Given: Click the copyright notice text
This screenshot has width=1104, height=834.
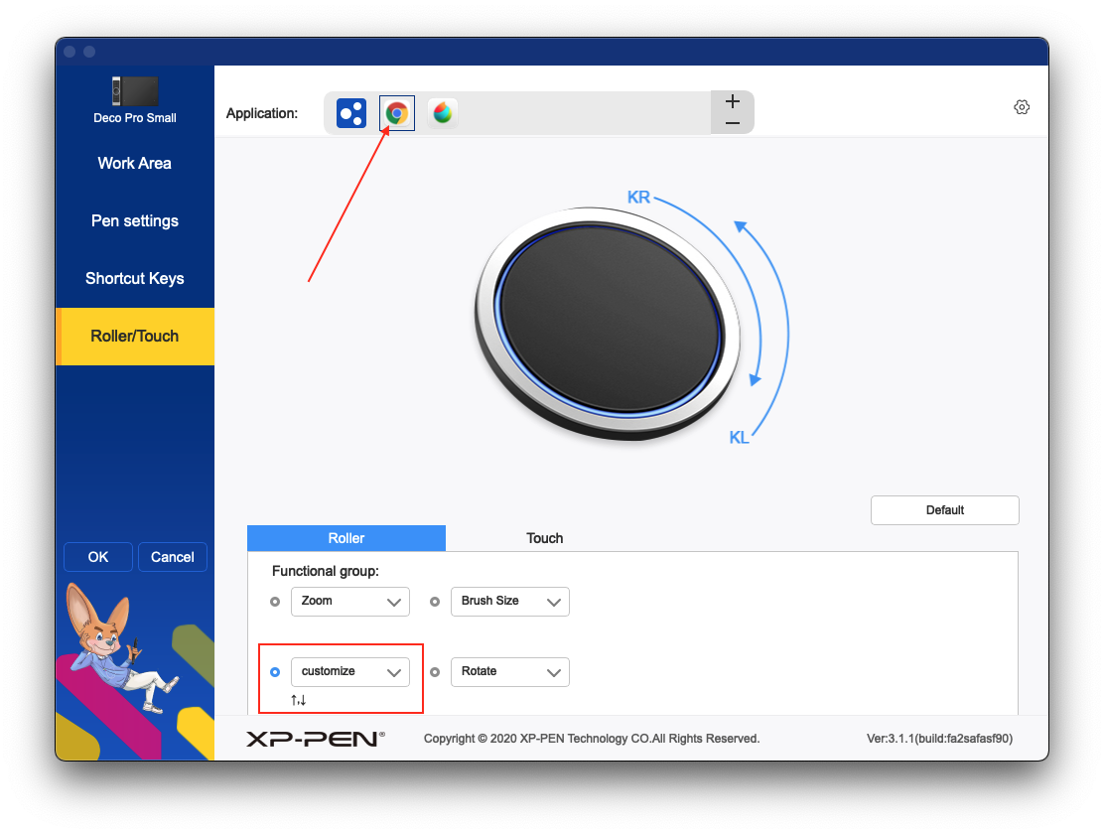Looking at the screenshot, I should (592, 739).
